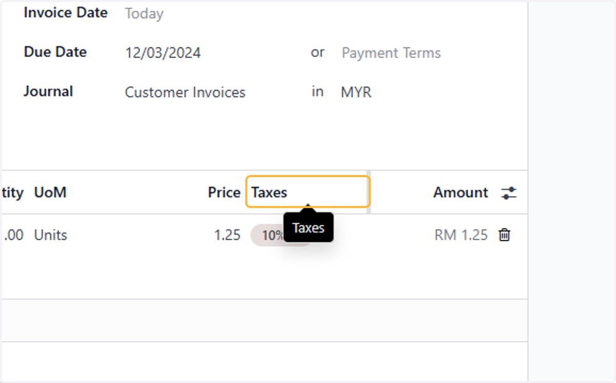Click the Invoice Date field showing Today
This screenshot has width=616, height=383.
pos(144,14)
